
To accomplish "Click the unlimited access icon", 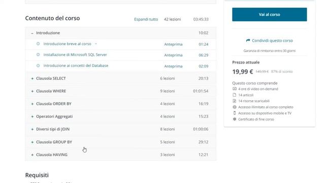I will pyautogui.click(x=235, y=107).
